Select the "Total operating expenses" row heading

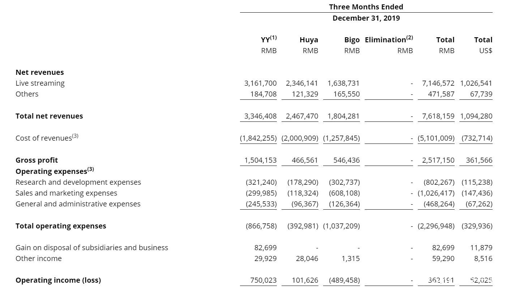pos(61,226)
